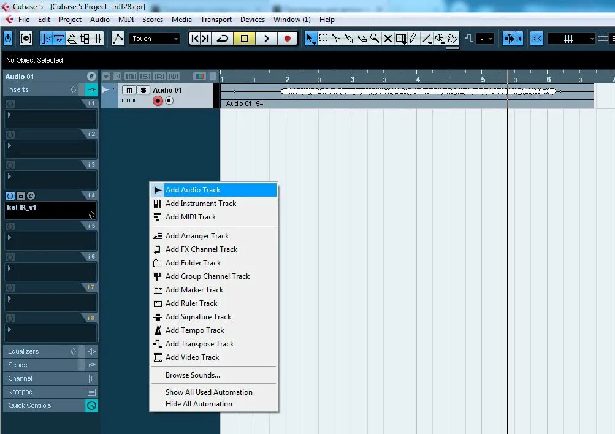
Task: Select the Zoom magnifier tool
Action: 375,39
